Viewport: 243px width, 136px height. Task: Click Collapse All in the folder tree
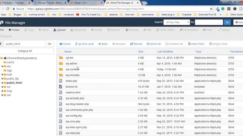25,51
